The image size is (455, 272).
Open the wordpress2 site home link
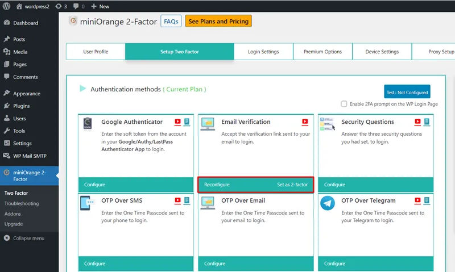pyautogui.click(x=33, y=6)
